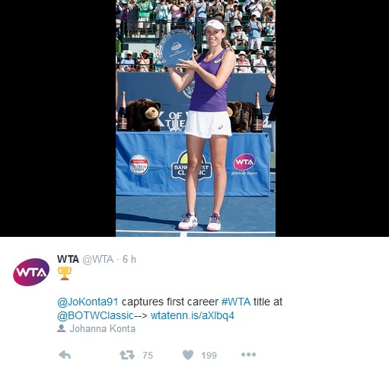Click the Johanna Konta photo tag
The height and width of the screenshot is (377, 389).
click(x=103, y=328)
